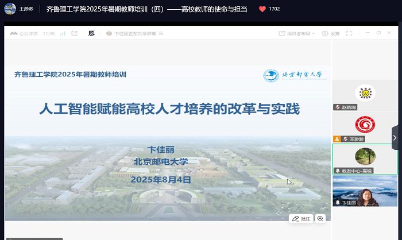This screenshot has height=240, width=402.
Task: Select 王渺渺 participant tile
Action: click(365, 125)
